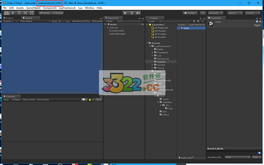264x165 pixels.
Task: Open the Component menu
Action: pos(50,8)
